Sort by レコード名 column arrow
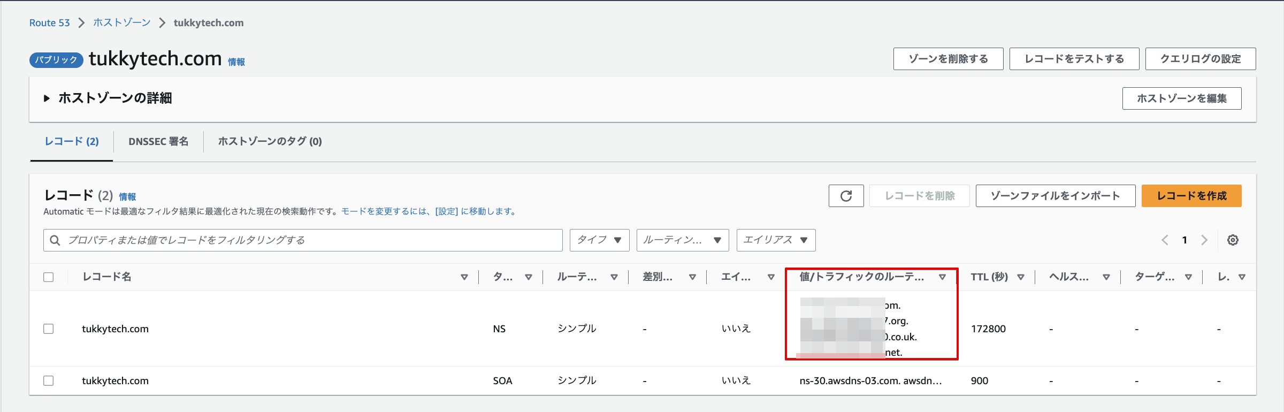 click(464, 277)
